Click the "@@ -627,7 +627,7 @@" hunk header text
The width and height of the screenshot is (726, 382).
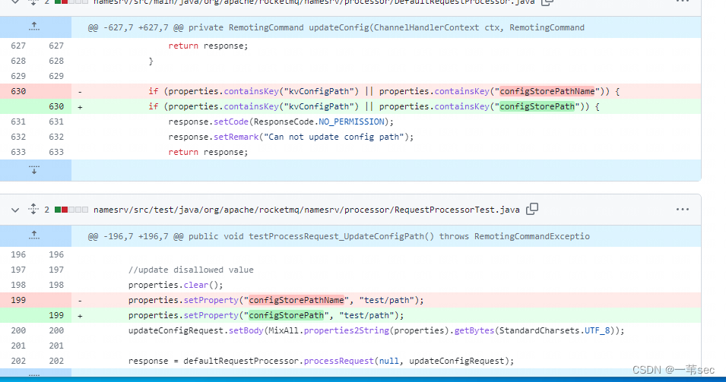tap(135, 28)
